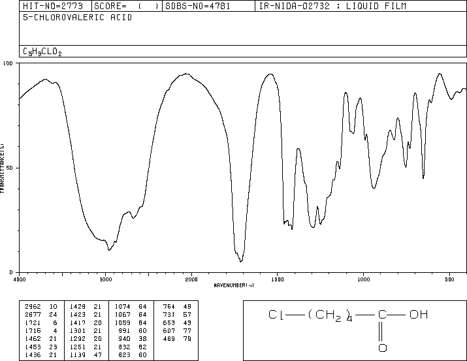Select the compound name 5-CHLOROVALERIC ACID
Image resolution: width=467 pixels, height=361 pixels.
tap(78, 18)
